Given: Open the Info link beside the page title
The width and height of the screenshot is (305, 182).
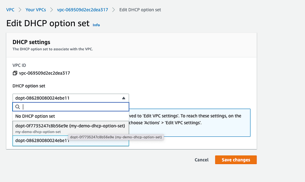Looking at the screenshot, I should click(96, 25).
